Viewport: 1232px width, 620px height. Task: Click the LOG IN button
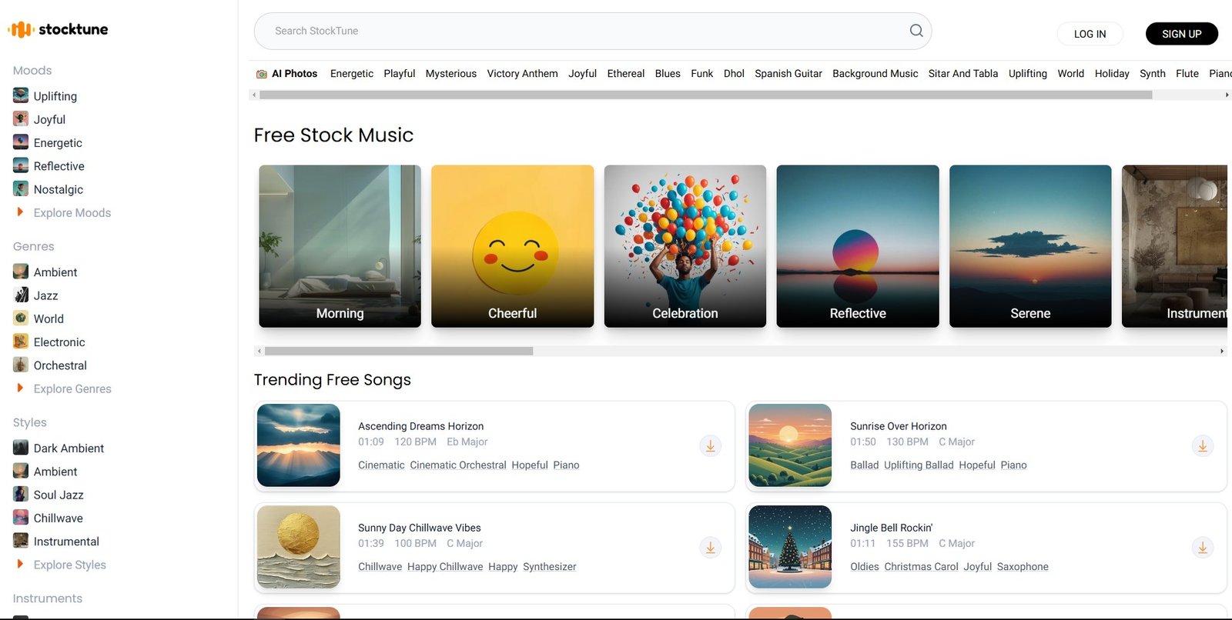[1090, 34]
